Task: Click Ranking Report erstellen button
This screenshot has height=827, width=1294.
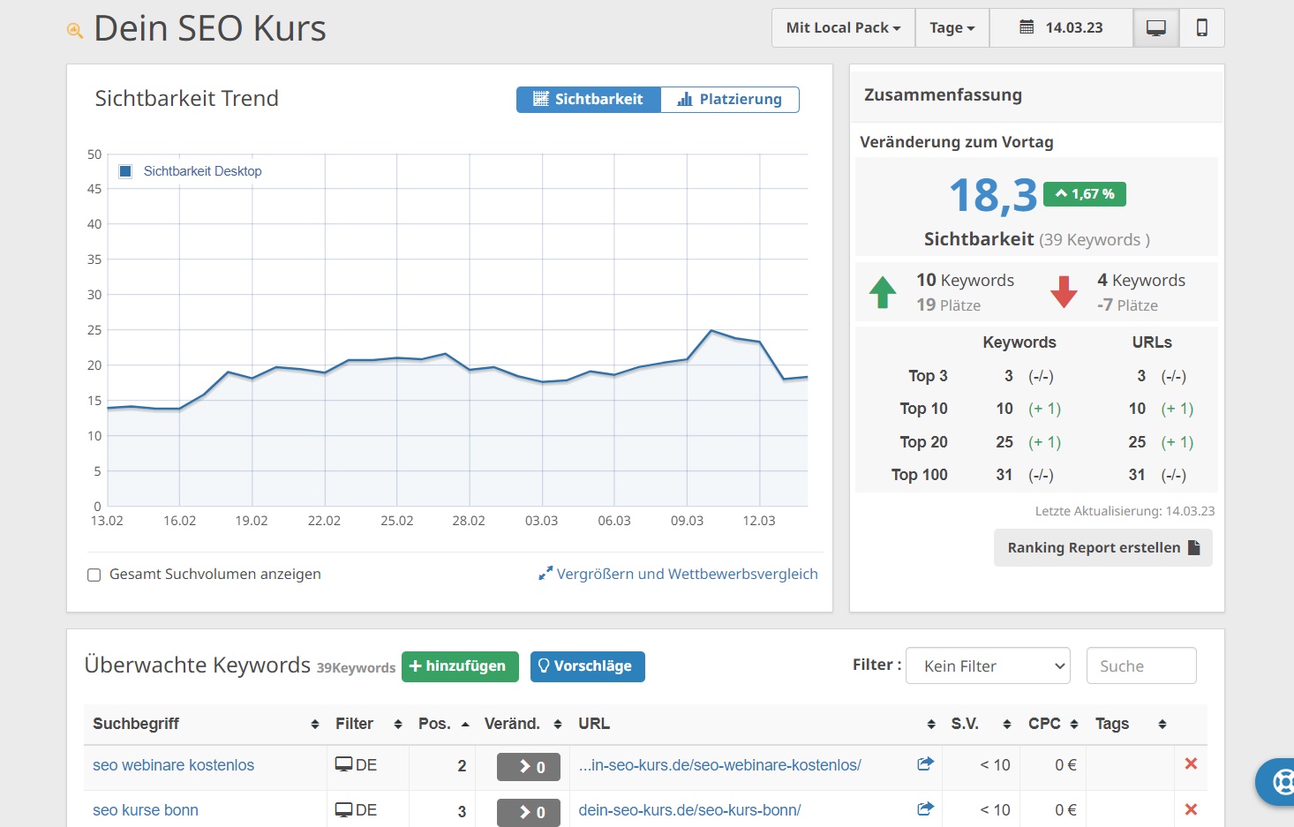Action: pyautogui.click(x=1102, y=548)
